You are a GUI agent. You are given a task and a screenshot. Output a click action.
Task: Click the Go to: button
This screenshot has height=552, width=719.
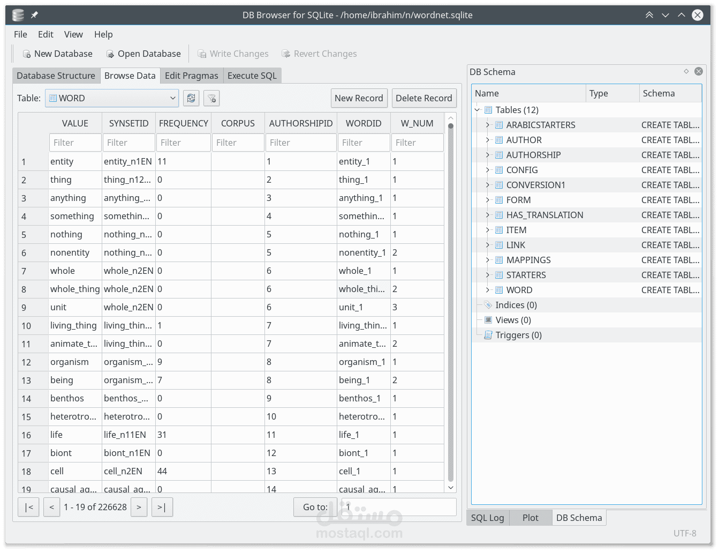point(315,507)
